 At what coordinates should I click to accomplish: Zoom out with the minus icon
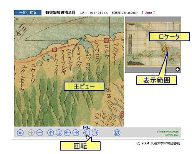click(40, 133)
